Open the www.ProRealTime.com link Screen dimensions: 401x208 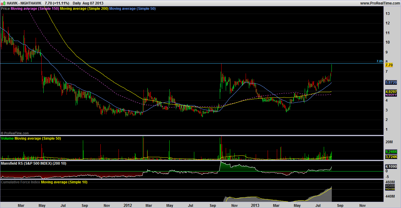(380, 3)
